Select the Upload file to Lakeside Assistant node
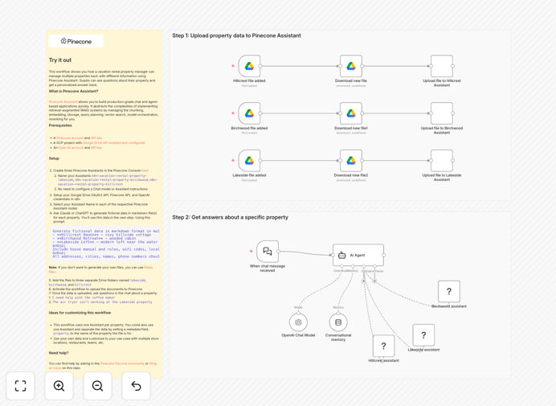Screen dimensions: 556x406 coord(442,161)
